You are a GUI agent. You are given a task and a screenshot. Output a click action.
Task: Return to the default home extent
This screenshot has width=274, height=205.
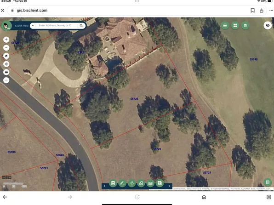[x=6, y=56]
